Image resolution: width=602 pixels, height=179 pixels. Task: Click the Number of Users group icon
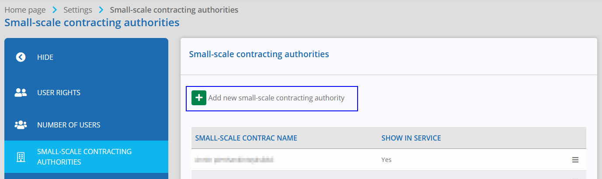[21, 125]
